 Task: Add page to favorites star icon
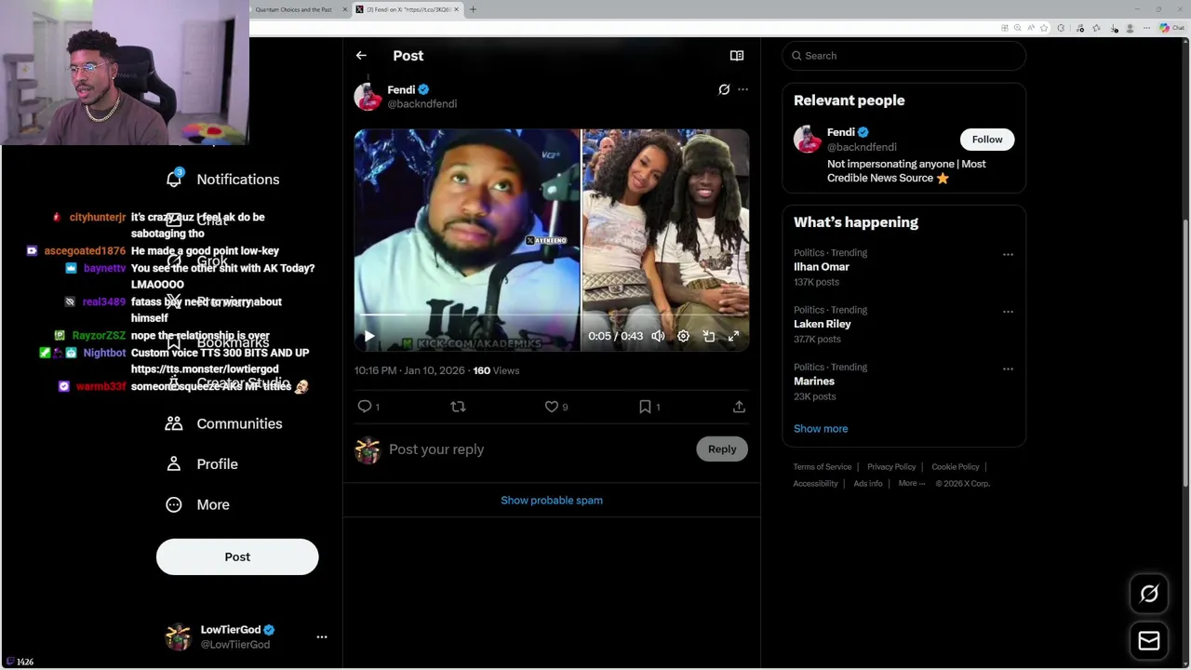click(x=1044, y=28)
